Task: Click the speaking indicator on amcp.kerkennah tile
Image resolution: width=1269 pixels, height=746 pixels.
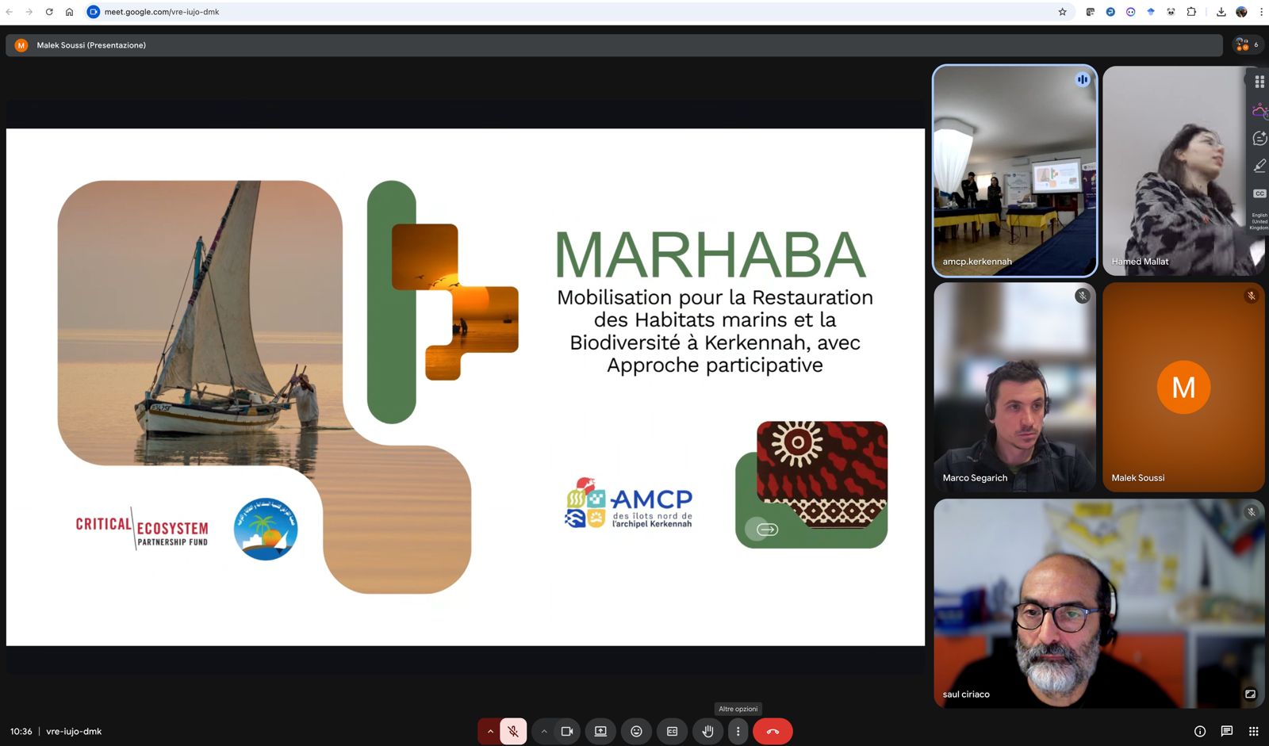Action: pyautogui.click(x=1083, y=79)
